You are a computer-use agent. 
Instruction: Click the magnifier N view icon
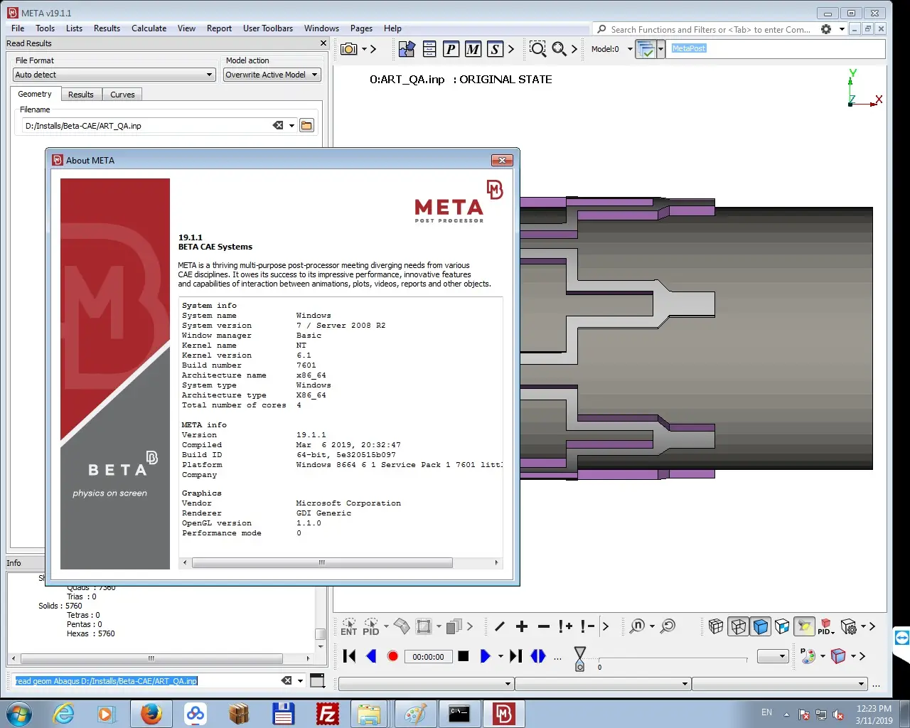(x=638, y=626)
